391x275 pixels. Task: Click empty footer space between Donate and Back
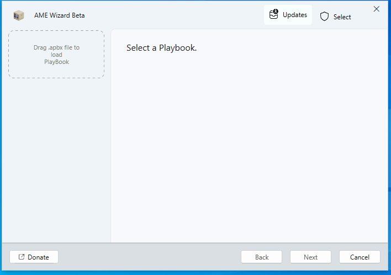pyautogui.click(x=149, y=257)
